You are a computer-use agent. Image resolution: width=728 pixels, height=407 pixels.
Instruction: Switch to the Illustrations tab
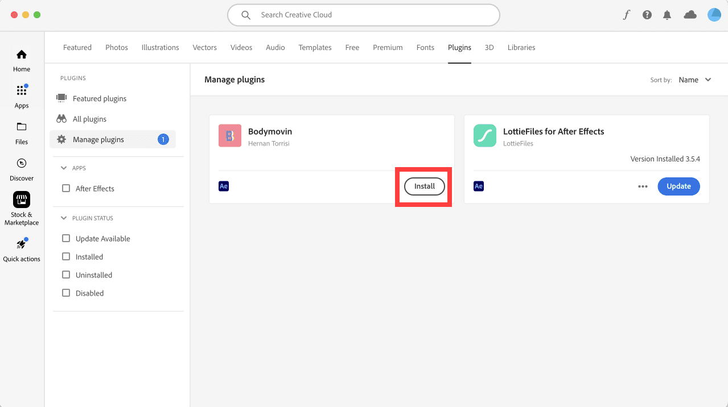(161, 48)
